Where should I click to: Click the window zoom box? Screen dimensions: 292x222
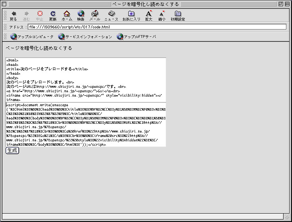[x=281, y=4]
